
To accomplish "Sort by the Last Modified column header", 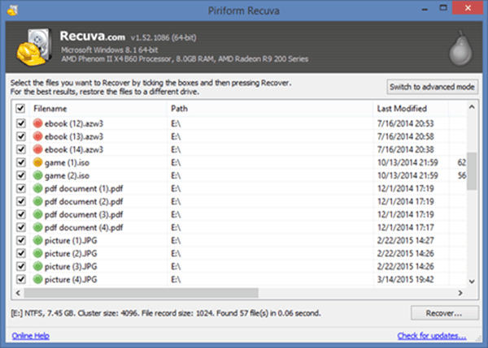I will click(411, 109).
